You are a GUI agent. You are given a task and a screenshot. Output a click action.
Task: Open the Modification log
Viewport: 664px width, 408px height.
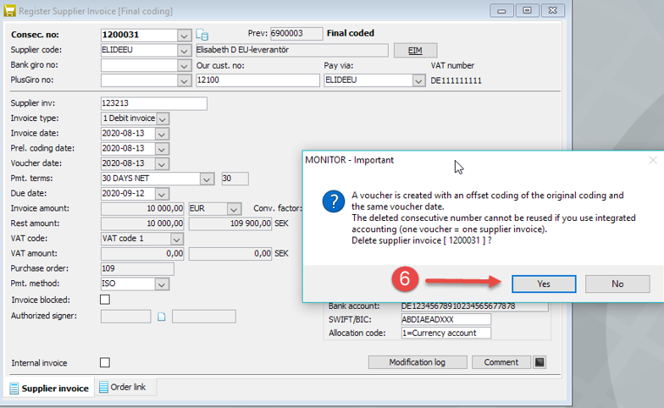click(x=418, y=362)
